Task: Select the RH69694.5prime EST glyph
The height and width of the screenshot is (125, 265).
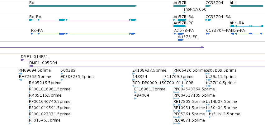Action: pos(21,74)
